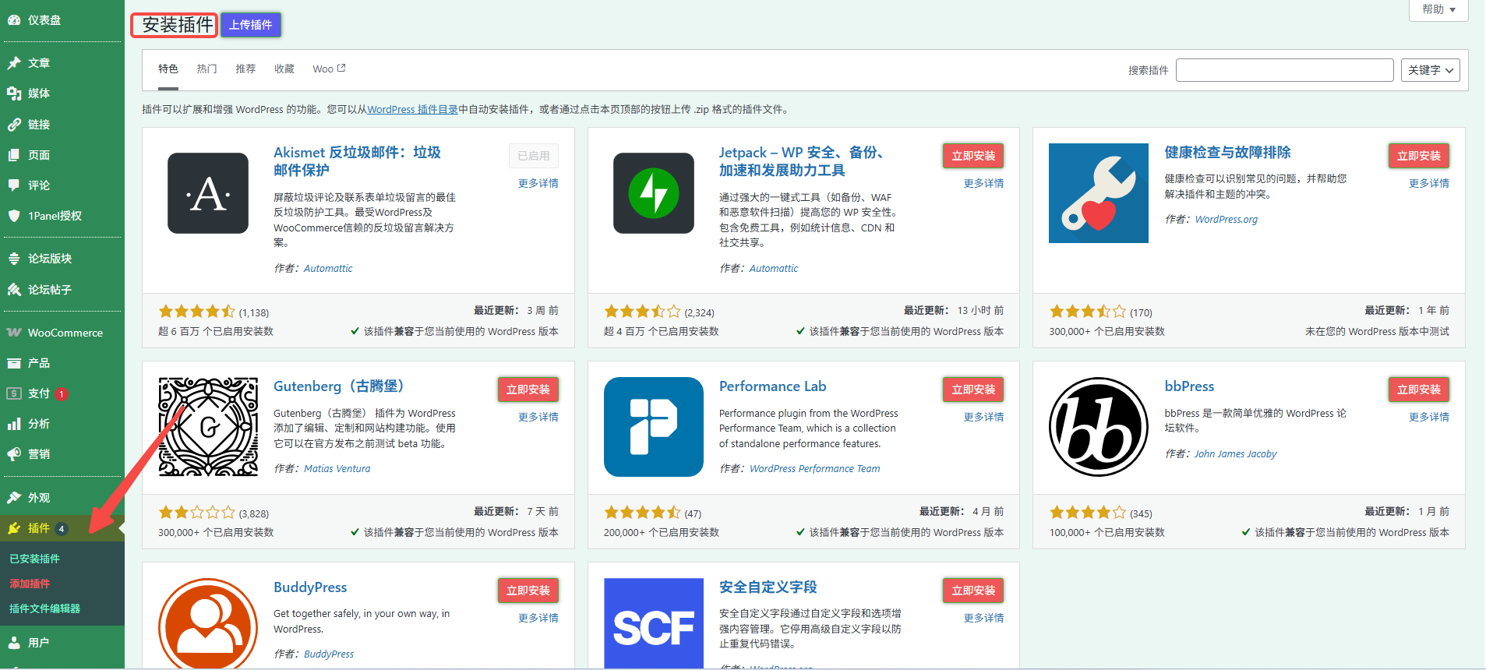Click the BuddyPress orange logo
Screen dimensions: 1486x670
coord(208,623)
